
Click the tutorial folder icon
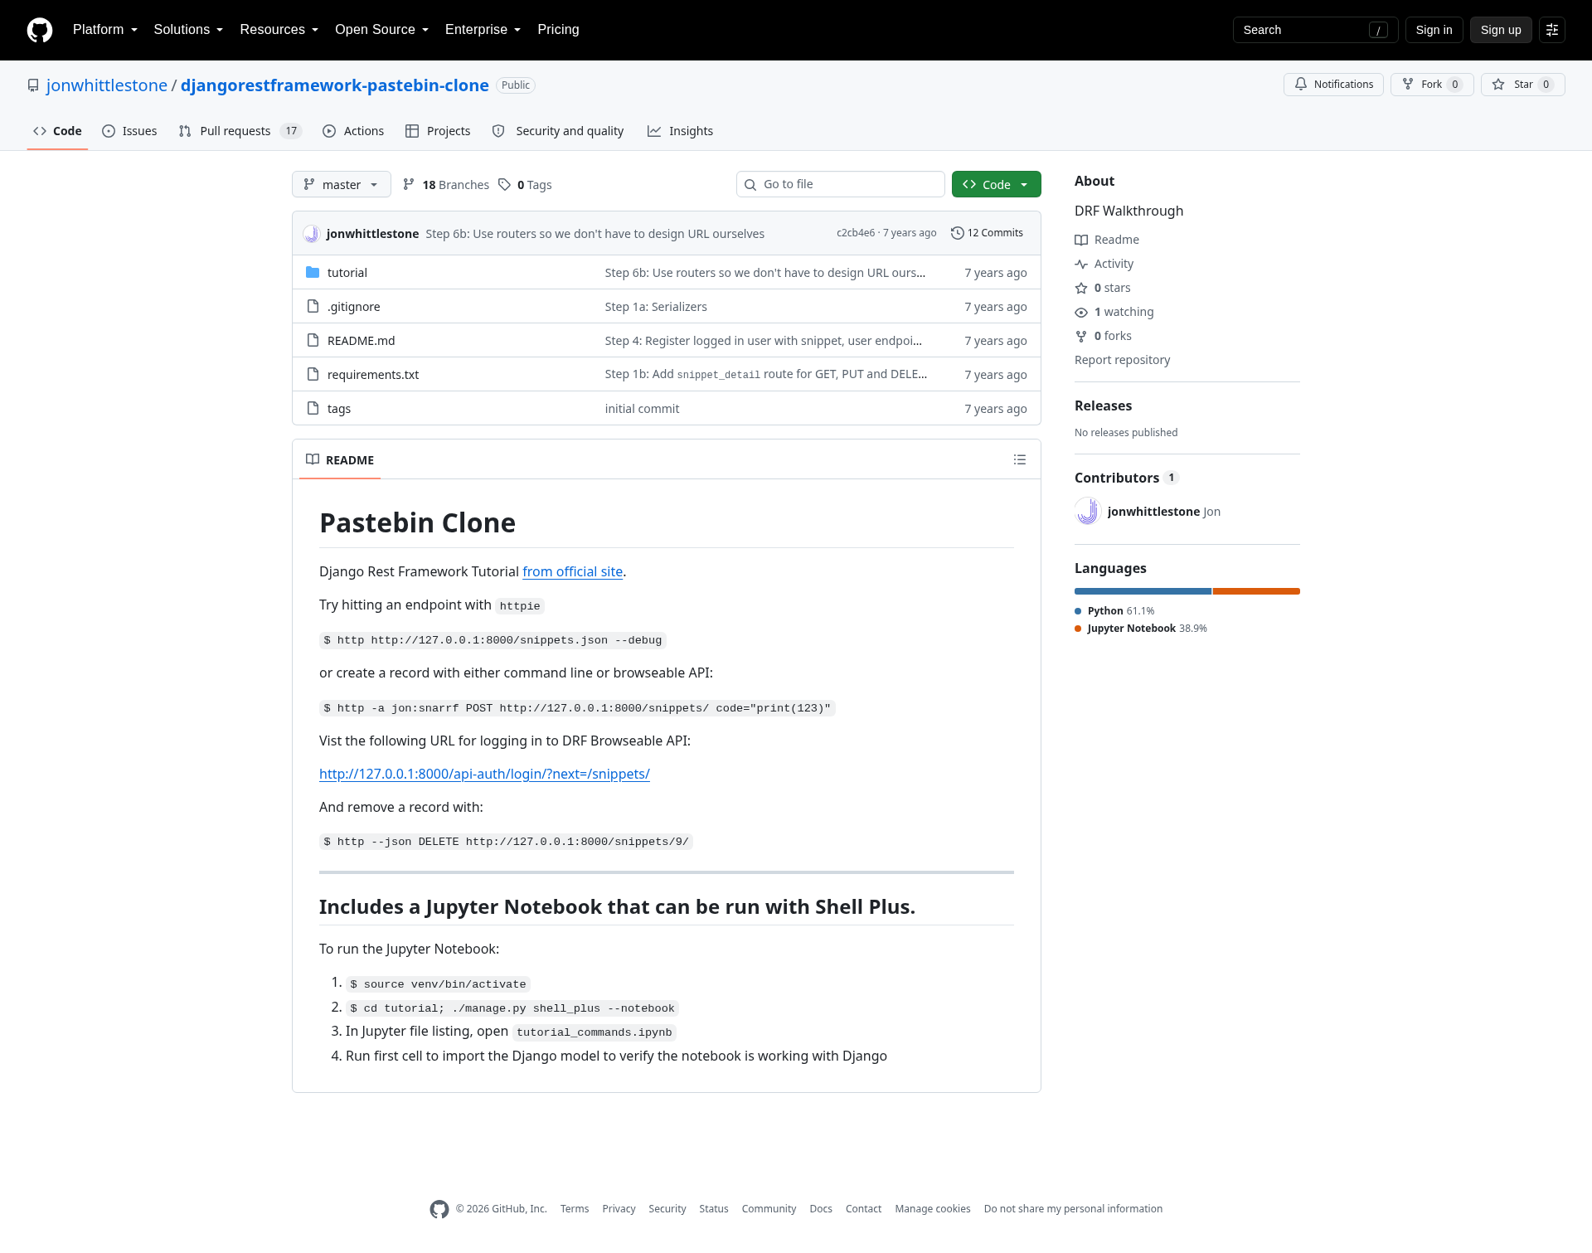tap(313, 272)
